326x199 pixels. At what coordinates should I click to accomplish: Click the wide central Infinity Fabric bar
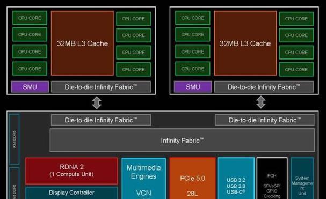pos(183,141)
